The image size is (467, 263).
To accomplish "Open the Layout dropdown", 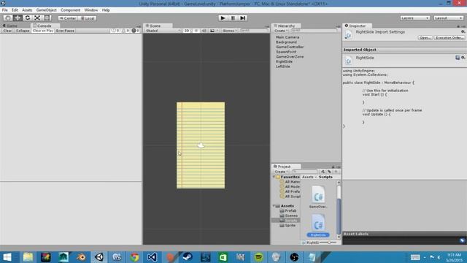I will pos(448,18).
